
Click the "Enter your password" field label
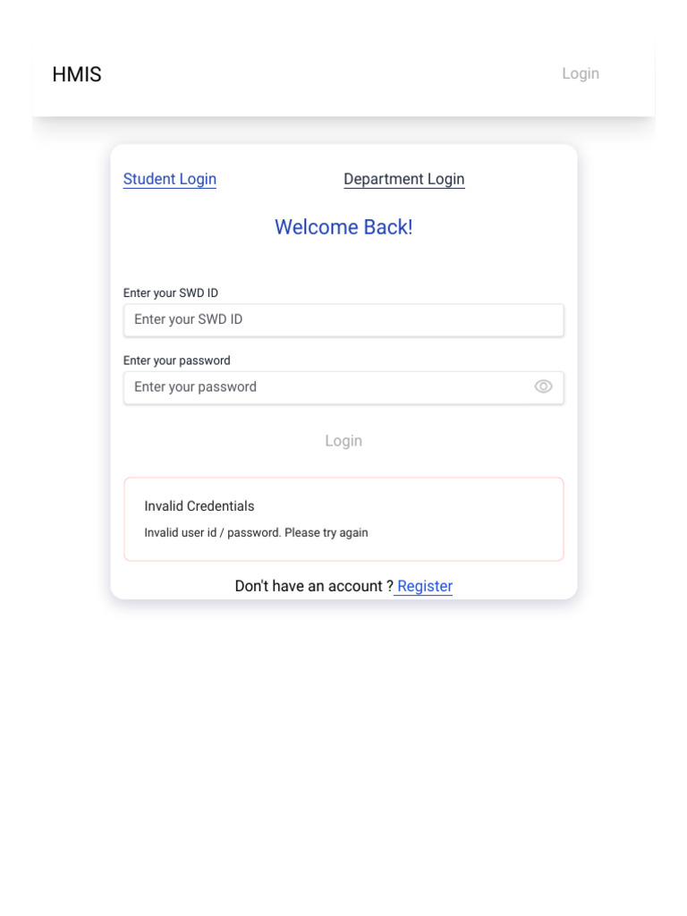[x=177, y=360]
